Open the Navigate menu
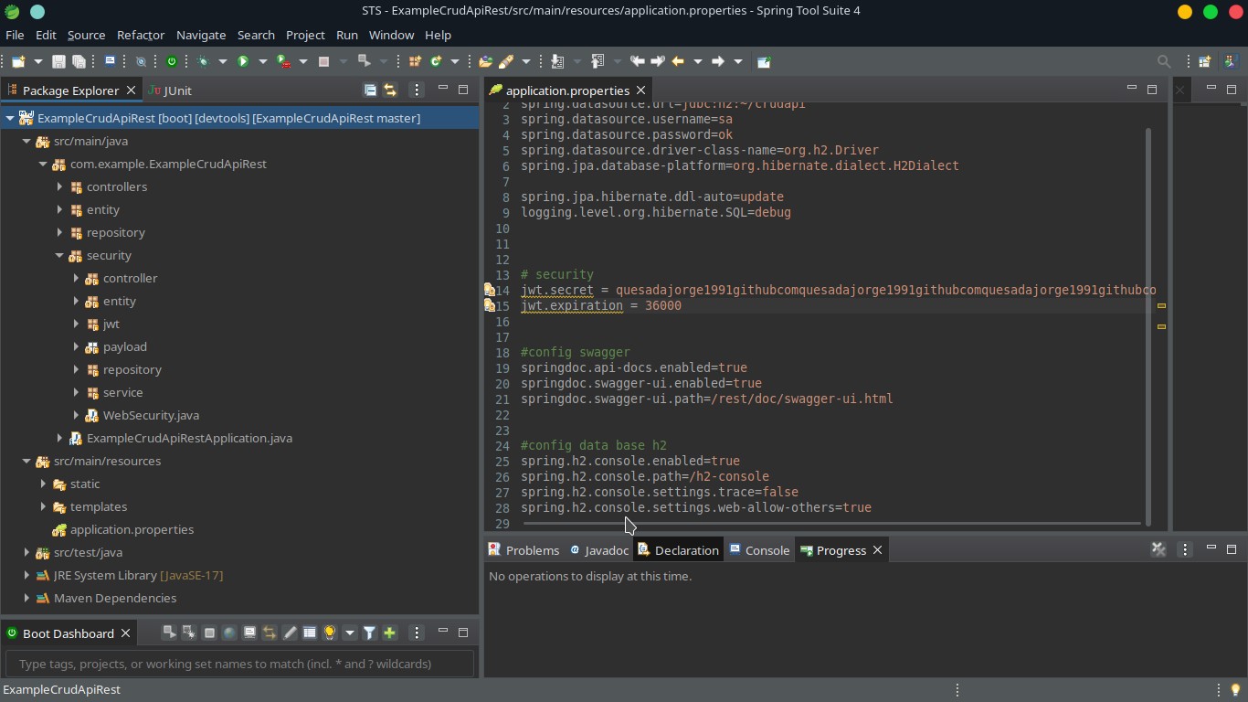This screenshot has height=702, width=1248. tap(201, 35)
